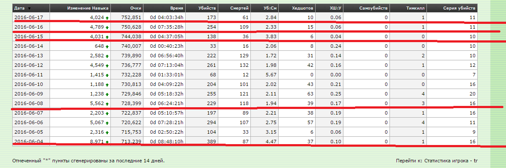Click the skill change value 4,024

97,18
